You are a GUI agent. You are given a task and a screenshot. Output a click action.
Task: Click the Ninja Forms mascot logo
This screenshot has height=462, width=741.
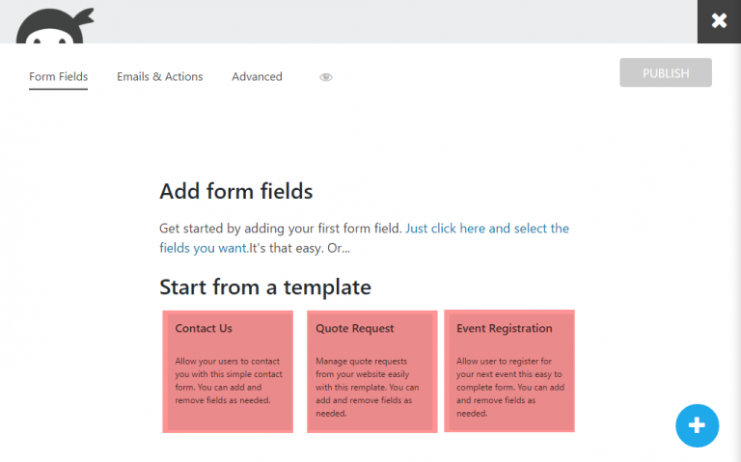(x=54, y=27)
